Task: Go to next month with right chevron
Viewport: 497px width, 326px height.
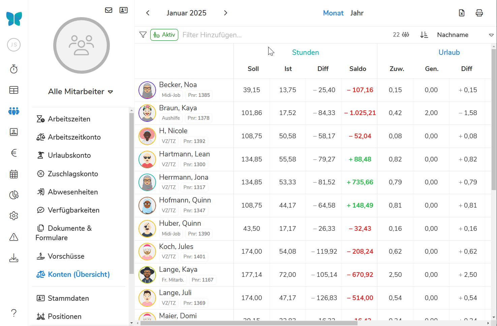Action: [226, 13]
